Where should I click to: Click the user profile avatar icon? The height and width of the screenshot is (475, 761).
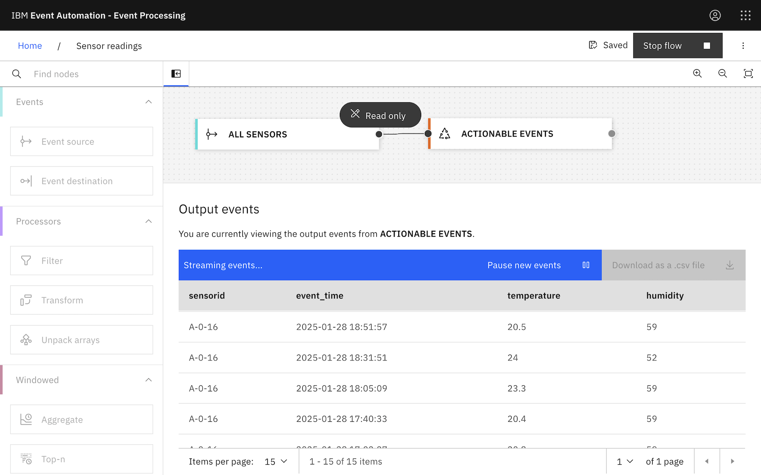tap(715, 16)
